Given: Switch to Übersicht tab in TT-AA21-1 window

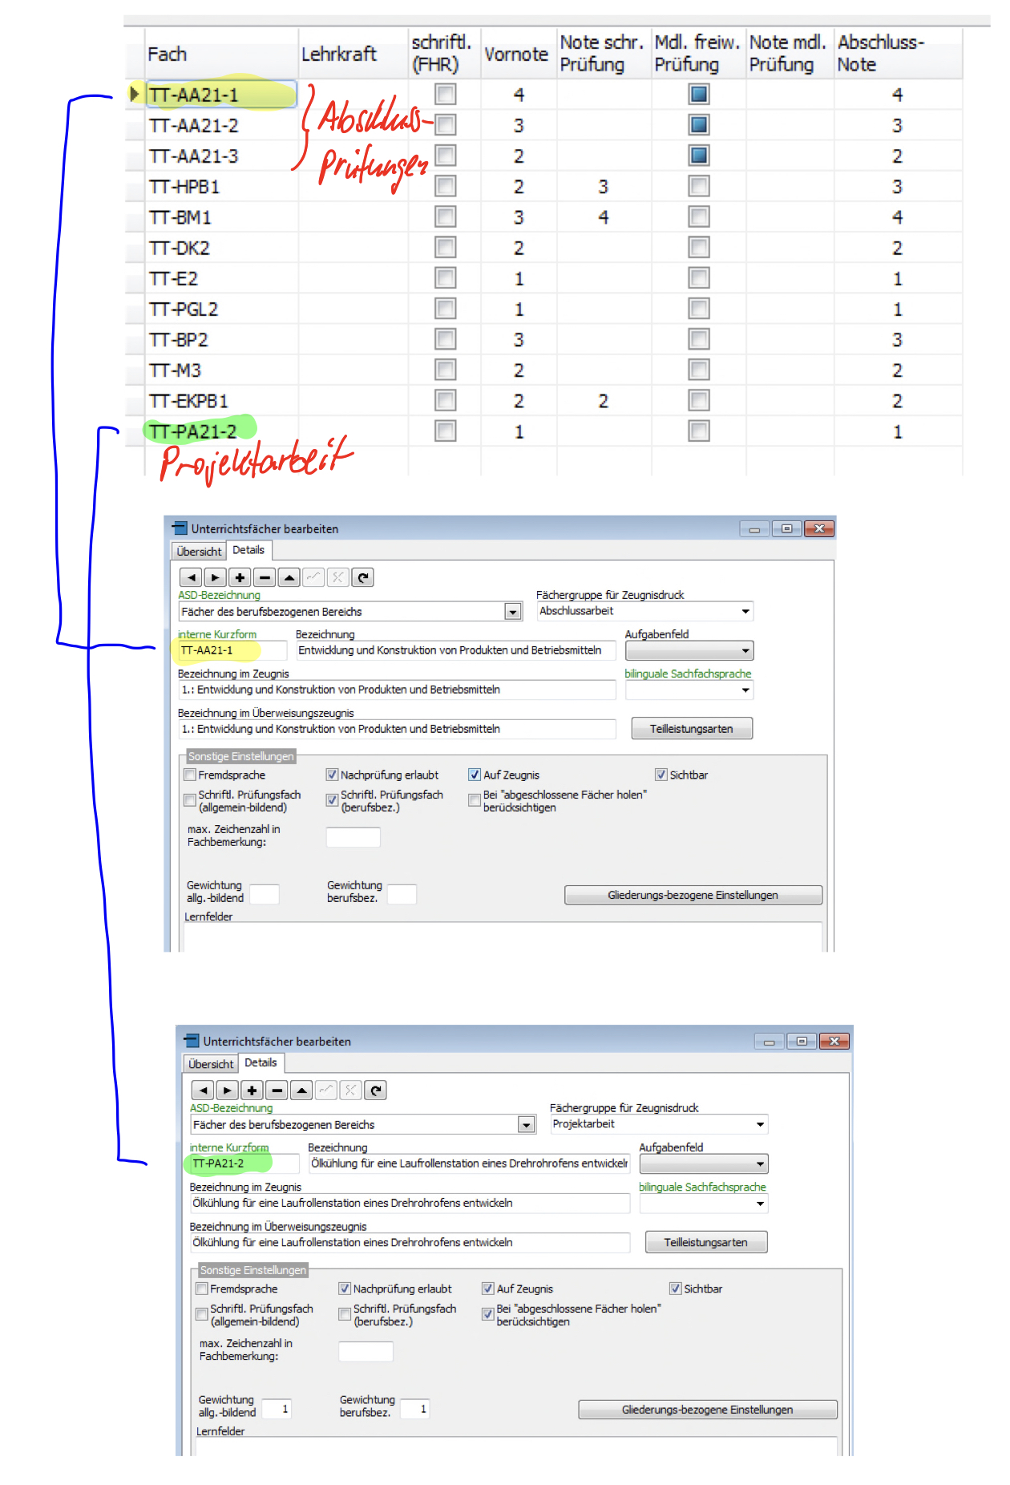Looking at the screenshot, I should pos(199,552).
